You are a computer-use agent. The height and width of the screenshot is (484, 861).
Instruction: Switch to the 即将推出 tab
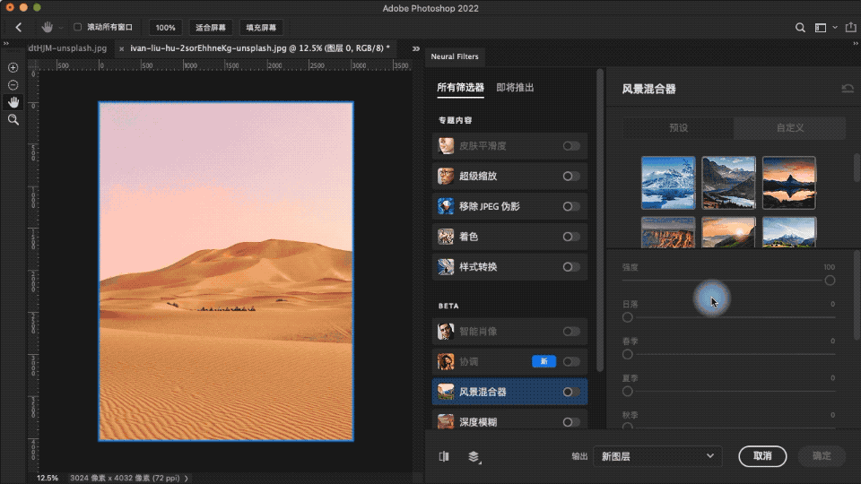(515, 88)
